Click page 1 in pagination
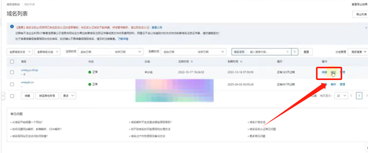 tap(359, 96)
